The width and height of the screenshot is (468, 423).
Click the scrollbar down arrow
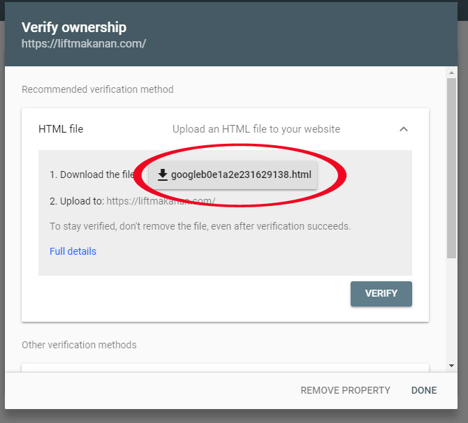pyautogui.click(x=452, y=365)
